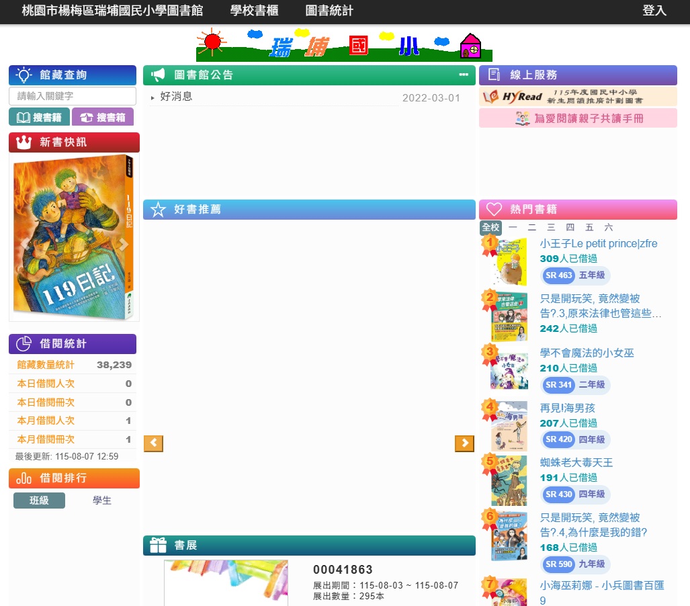Select grade 三 tab in 熱門書籍

(x=551, y=228)
